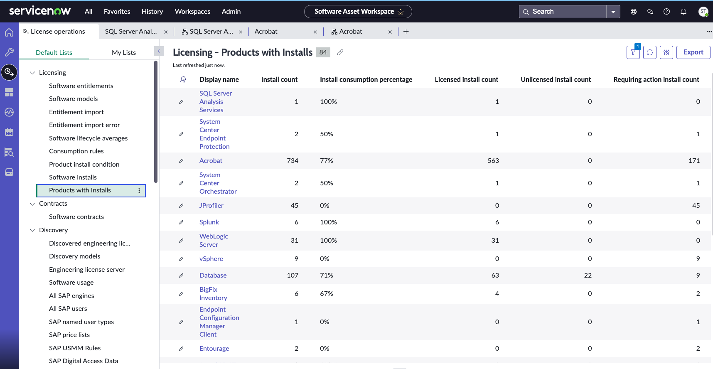Open Software entitlements list
Screen dimensions: 713x369
point(81,86)
